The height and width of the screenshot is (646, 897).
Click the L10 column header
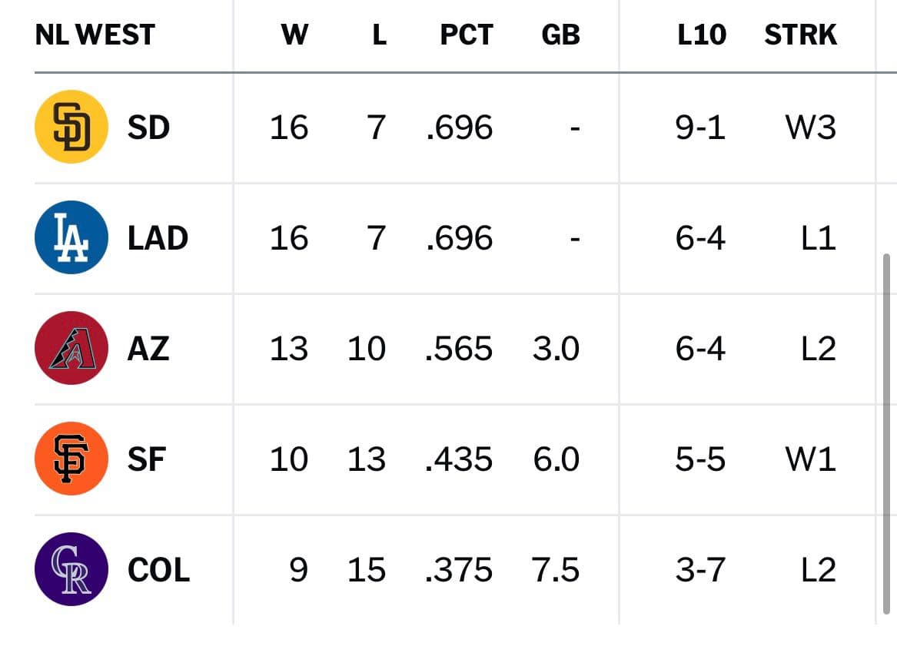(702, 35)
